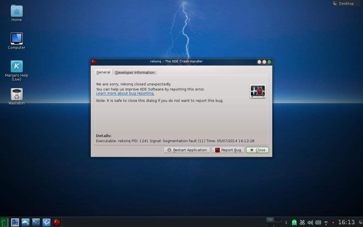Open the Wi-Fi network tray icon
Screen dimensions: 363x227
click(x=326, y=223)
